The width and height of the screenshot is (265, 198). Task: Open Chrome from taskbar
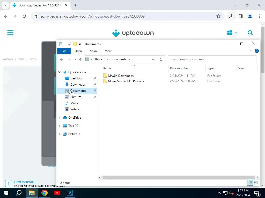(45, 193)
